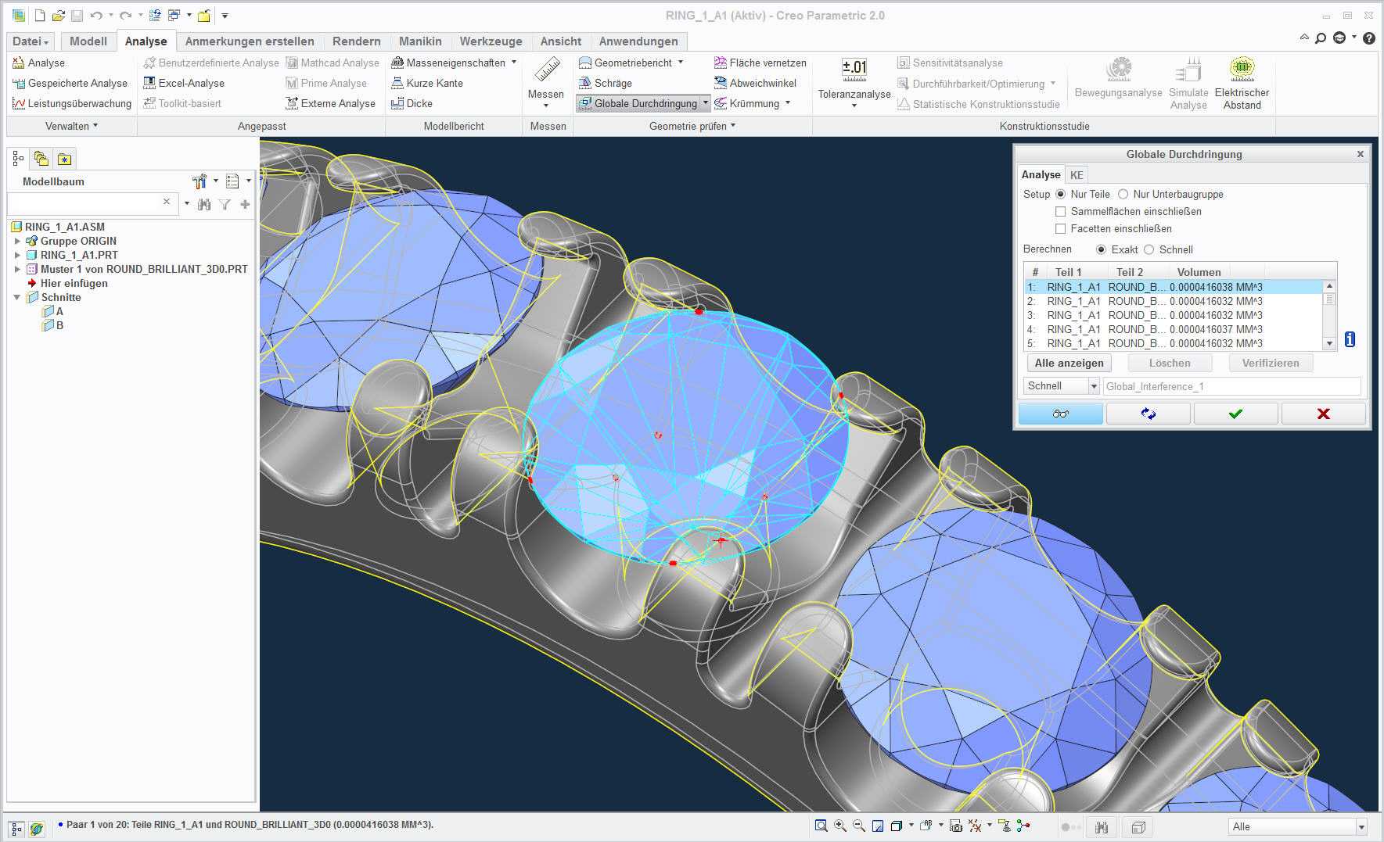Click the Windows switcher icon in quick access toolbar
This screenshot has width=1384, height=842.
[174, 16]
